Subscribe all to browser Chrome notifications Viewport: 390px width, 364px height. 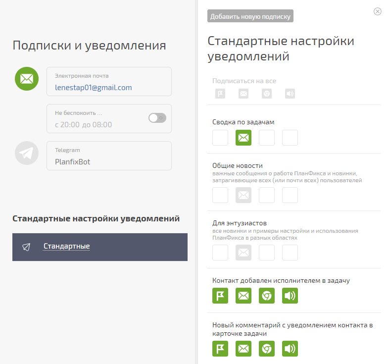pos(267,94)
